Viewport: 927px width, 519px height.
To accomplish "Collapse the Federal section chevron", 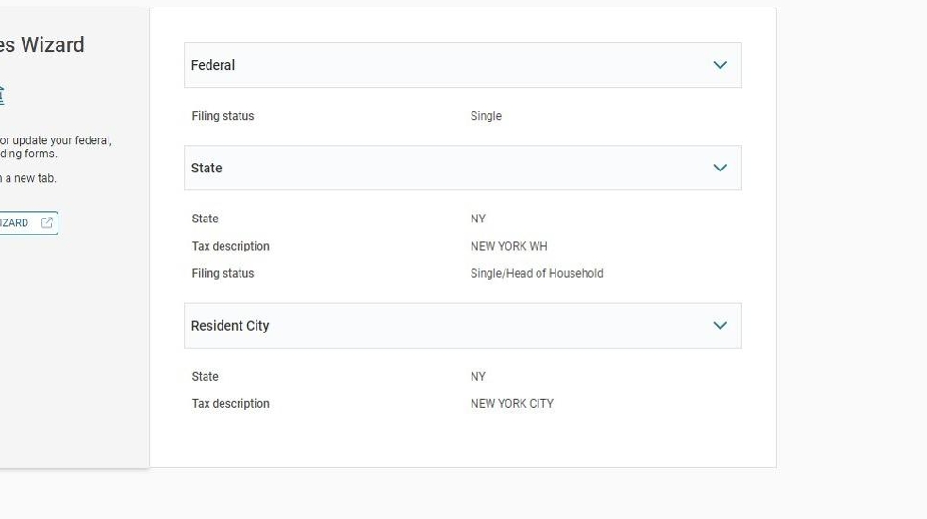I will [x=720, y=65].
